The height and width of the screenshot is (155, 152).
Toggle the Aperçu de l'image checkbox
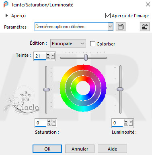click(108, 16)
